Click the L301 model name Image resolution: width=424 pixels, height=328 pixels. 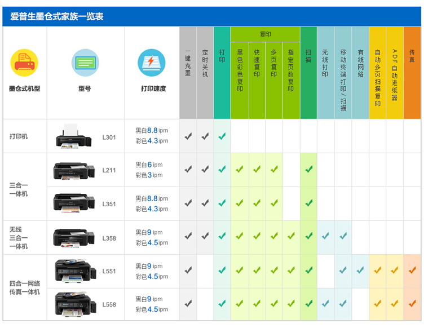click(x=109, y=138)
